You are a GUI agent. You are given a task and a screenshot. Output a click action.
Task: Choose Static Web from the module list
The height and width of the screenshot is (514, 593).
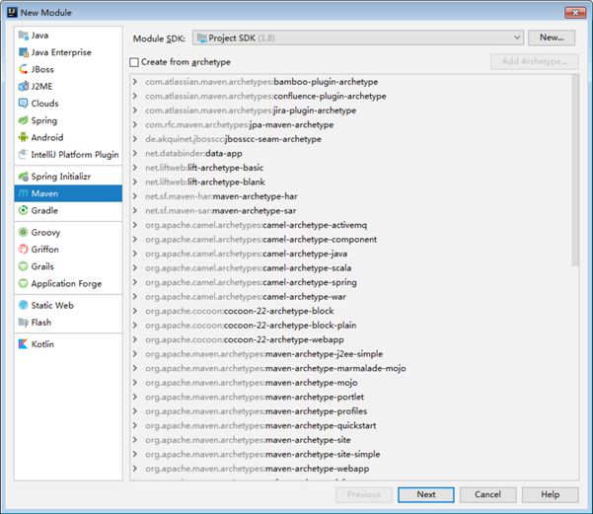click(68, 305)
